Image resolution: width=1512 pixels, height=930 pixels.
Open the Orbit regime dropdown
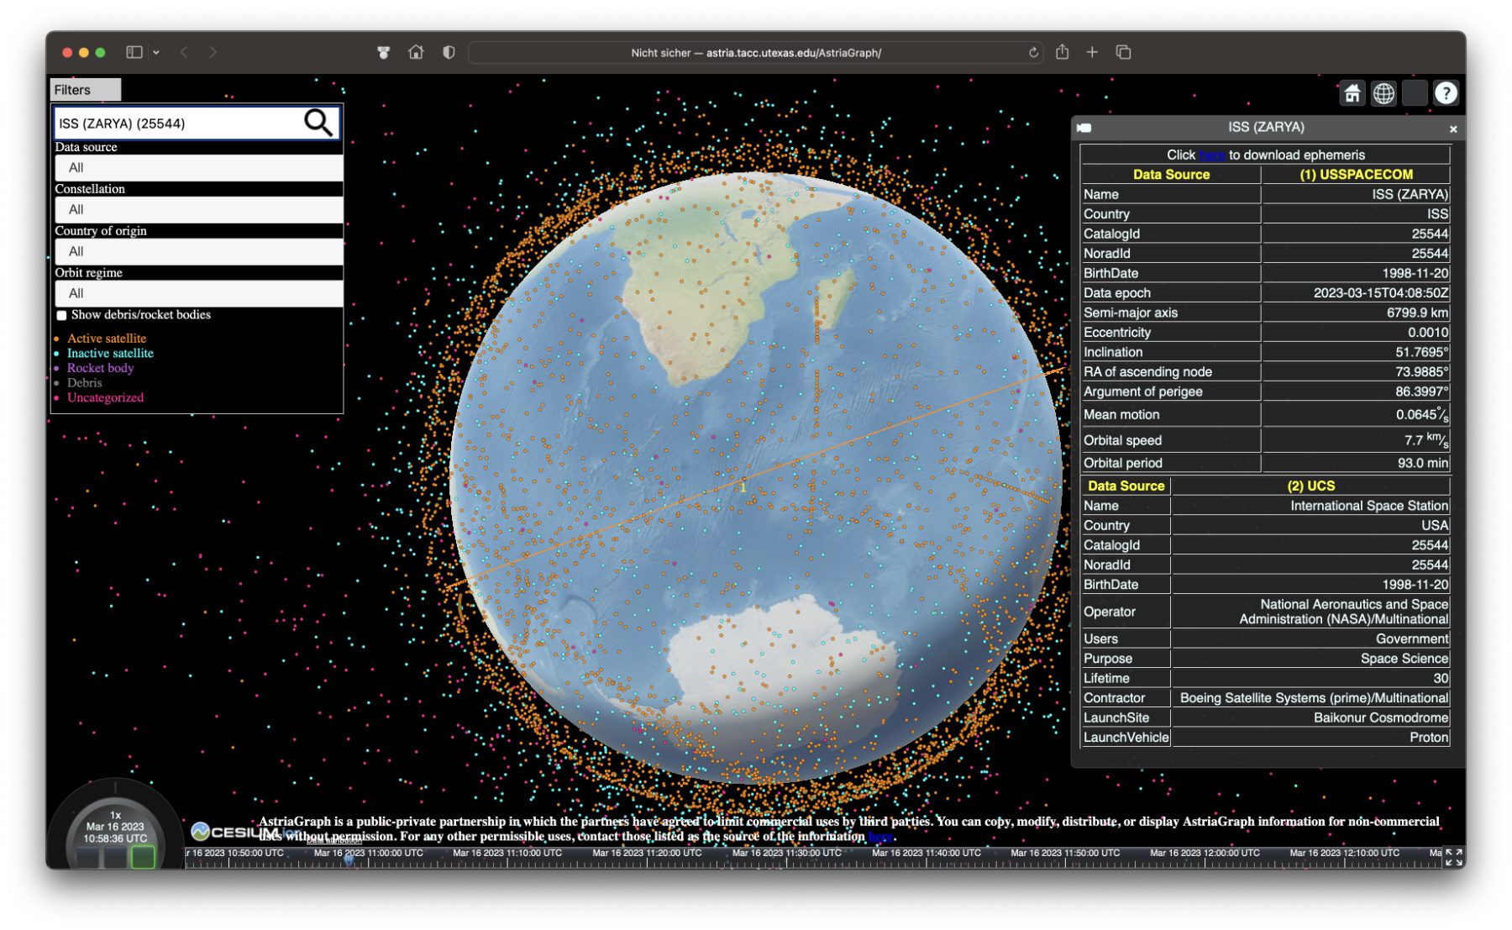(198, 293)
